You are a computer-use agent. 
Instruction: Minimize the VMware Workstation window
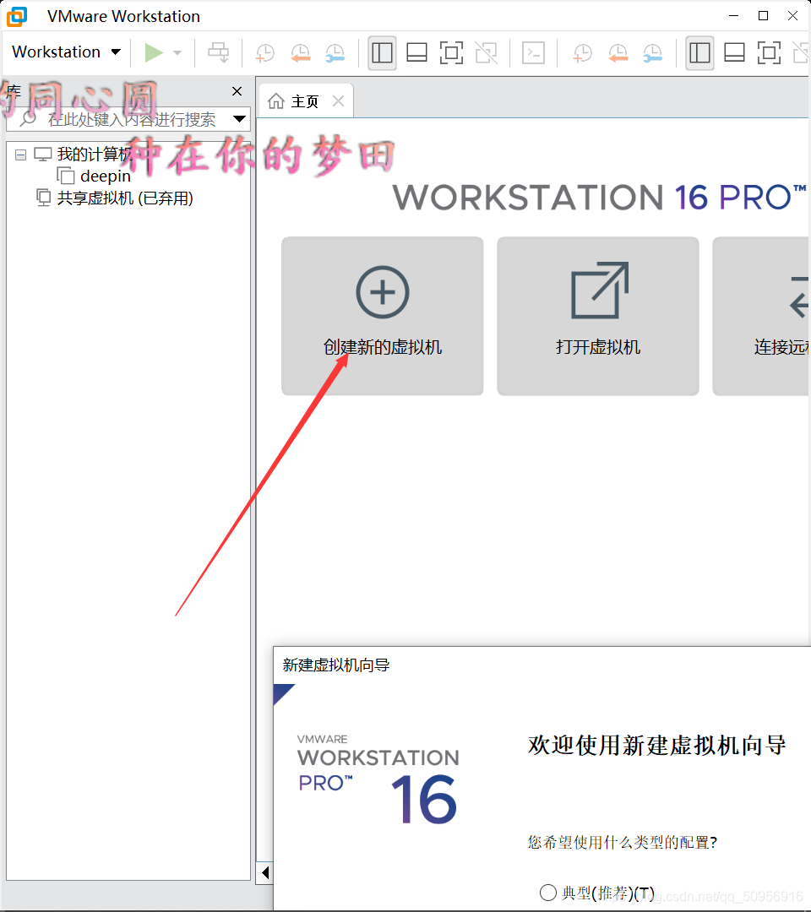[733, 16]
